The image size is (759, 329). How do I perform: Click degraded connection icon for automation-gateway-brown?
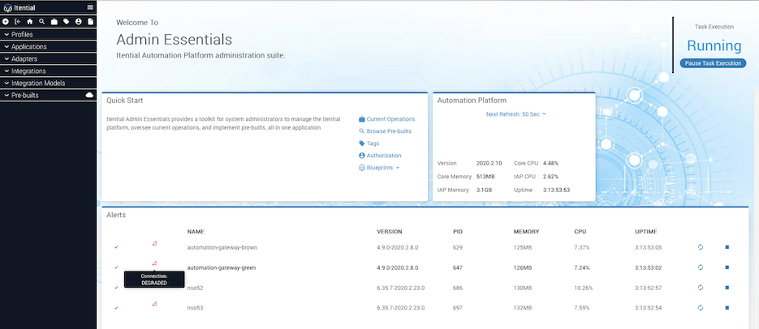point(154,243)
